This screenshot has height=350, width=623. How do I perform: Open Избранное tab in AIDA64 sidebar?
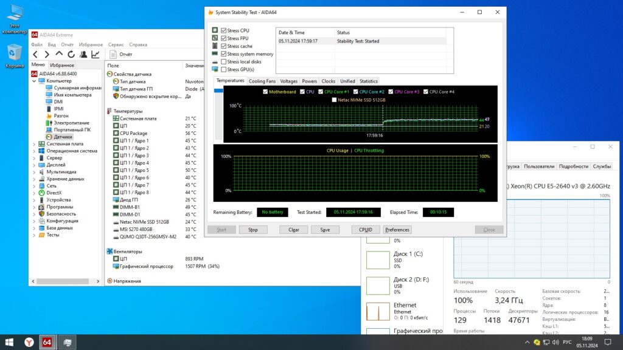pyautogui.click(x=62, y=65)
